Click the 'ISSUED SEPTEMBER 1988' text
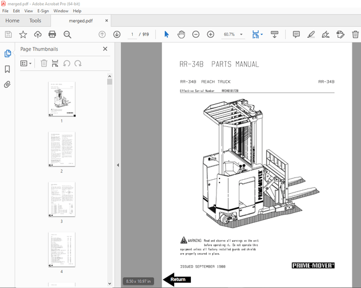This screenshot has height=288, width=361. 203,266
